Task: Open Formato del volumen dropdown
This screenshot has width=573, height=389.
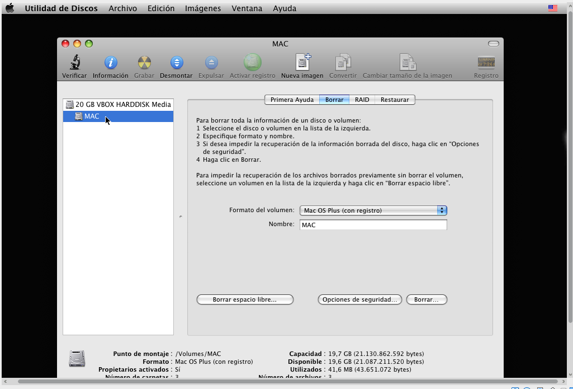Action: 373,210
